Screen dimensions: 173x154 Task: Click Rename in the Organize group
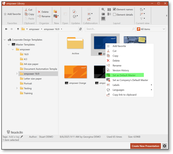click(x=44, y=16)
